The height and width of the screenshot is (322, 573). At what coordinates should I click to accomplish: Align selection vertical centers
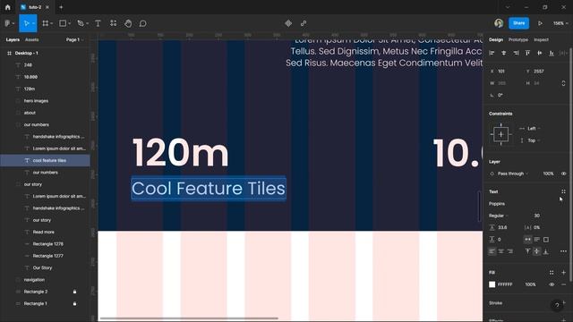pos(540,53)
